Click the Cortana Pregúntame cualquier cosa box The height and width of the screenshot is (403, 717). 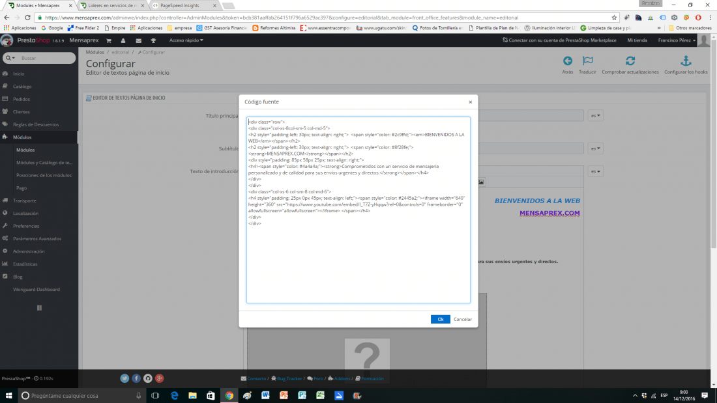[x=81, y=396]
